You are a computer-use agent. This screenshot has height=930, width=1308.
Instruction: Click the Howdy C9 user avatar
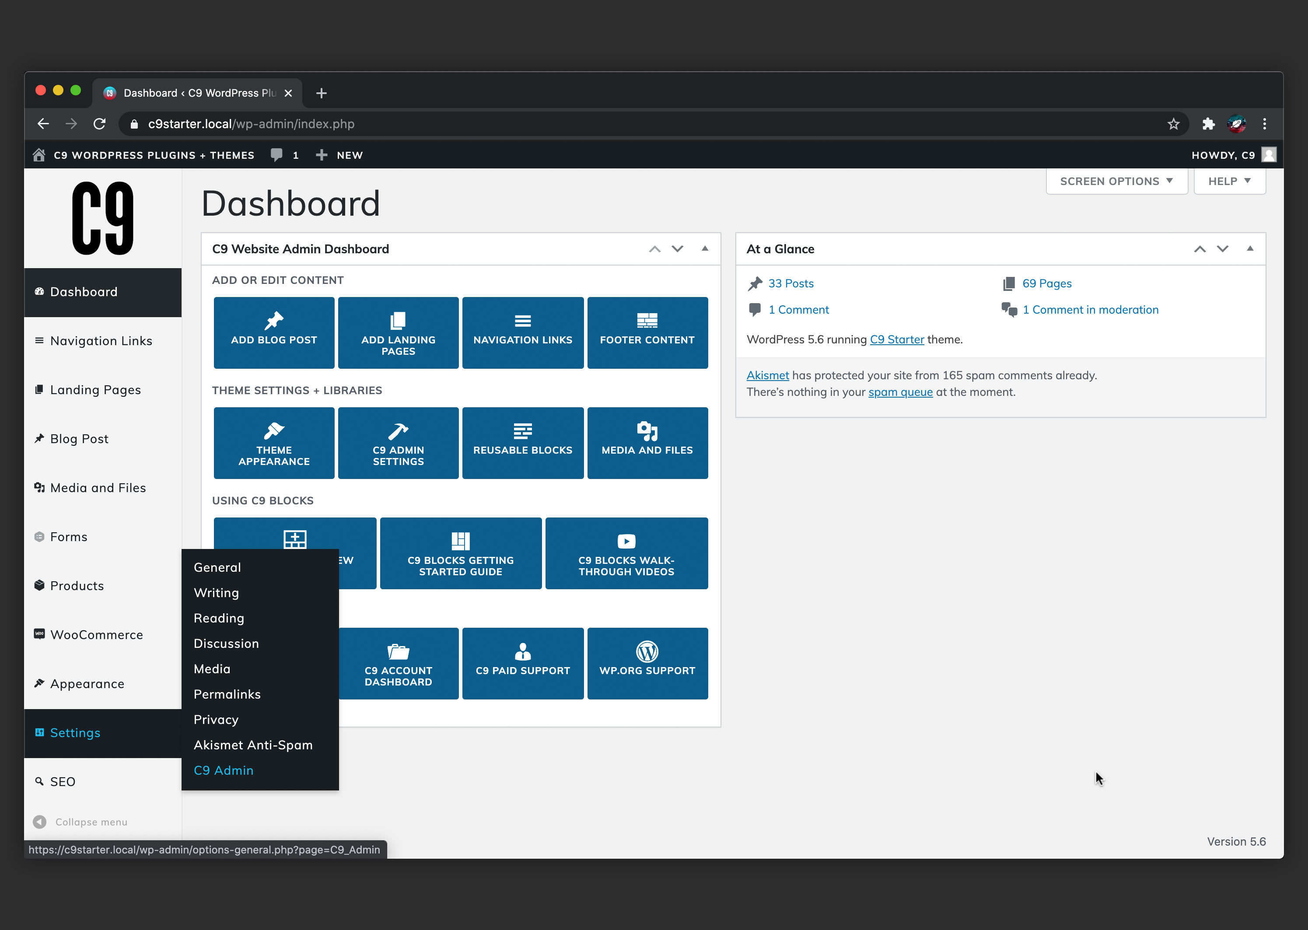(1269, 154)
